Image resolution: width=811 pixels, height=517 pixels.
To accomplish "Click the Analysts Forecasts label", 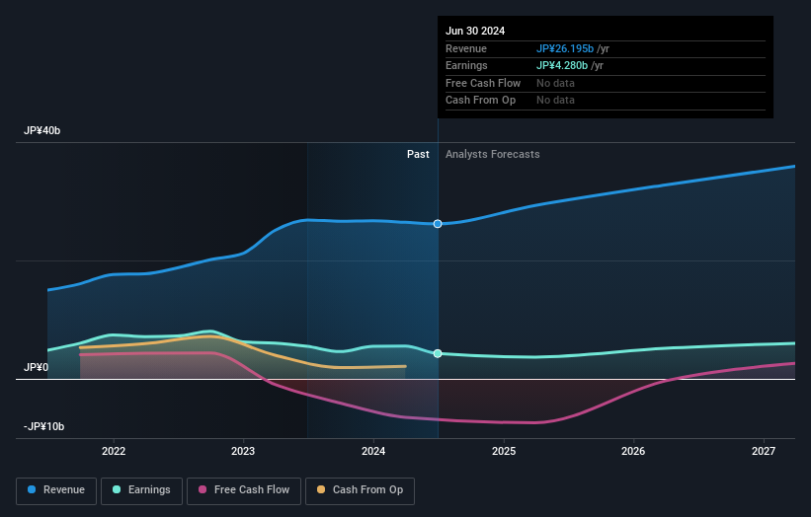I will (x=492, y=154).
